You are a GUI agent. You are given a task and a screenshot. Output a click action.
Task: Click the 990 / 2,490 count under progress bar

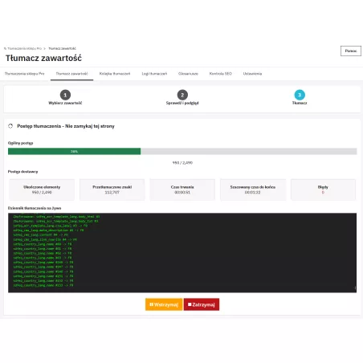point(182,163)
